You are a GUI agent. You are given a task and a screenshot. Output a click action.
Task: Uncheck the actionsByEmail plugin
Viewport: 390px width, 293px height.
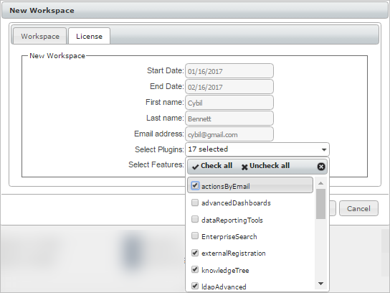click(195, 185)
